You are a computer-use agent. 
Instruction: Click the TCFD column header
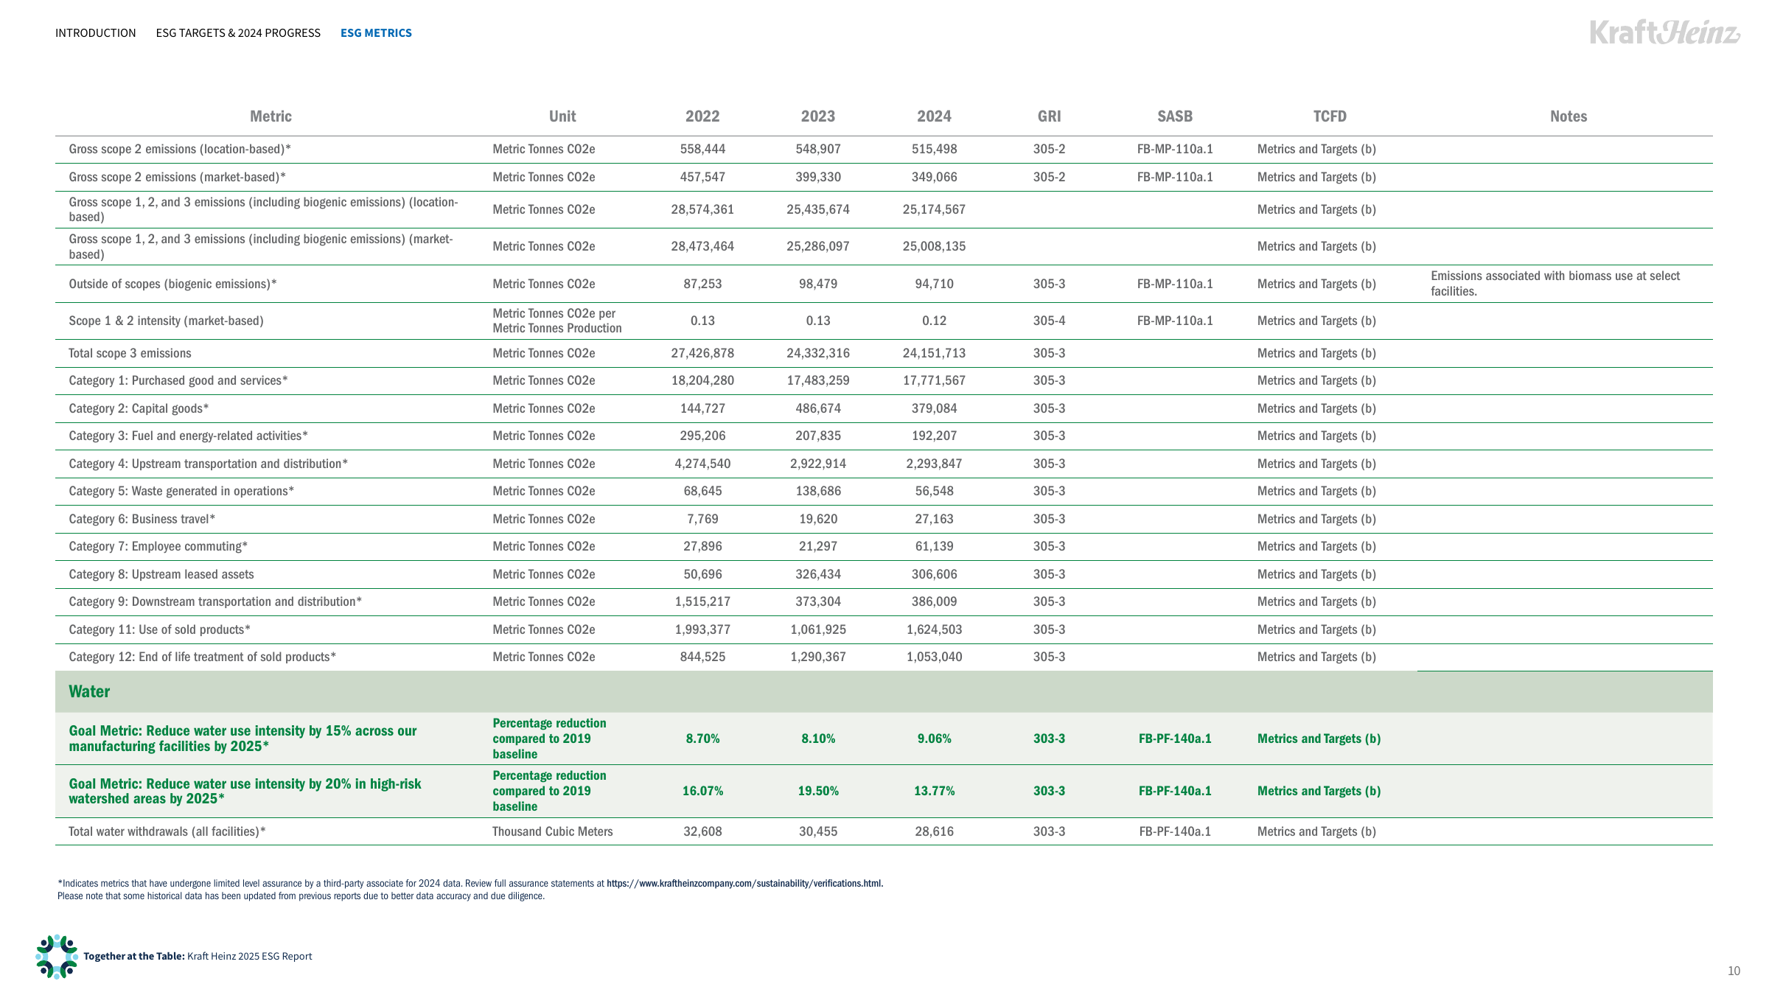(1330, 116)
